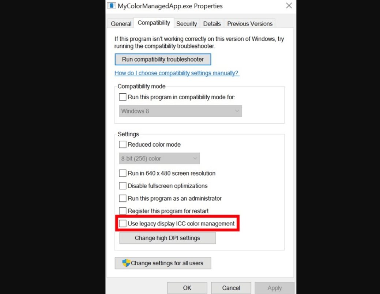Check Run this program in compatibility mode

click(123, 97)
